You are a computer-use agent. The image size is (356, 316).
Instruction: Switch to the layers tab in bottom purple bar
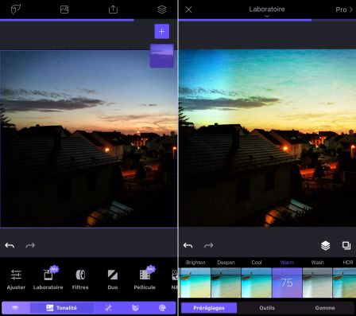tap(15, 308)
